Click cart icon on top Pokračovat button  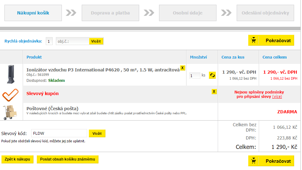(x=253, y=40)
